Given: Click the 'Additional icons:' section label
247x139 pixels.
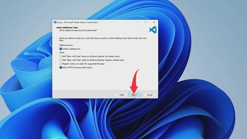Looking at the screenshot, I should click(x=66, y=45).
